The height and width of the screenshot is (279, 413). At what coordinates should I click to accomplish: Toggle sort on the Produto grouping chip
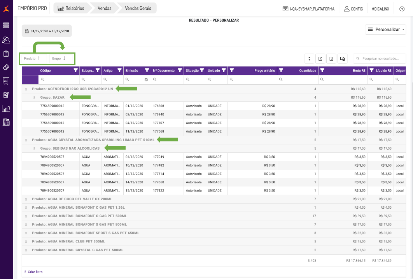tap(34, 59)
